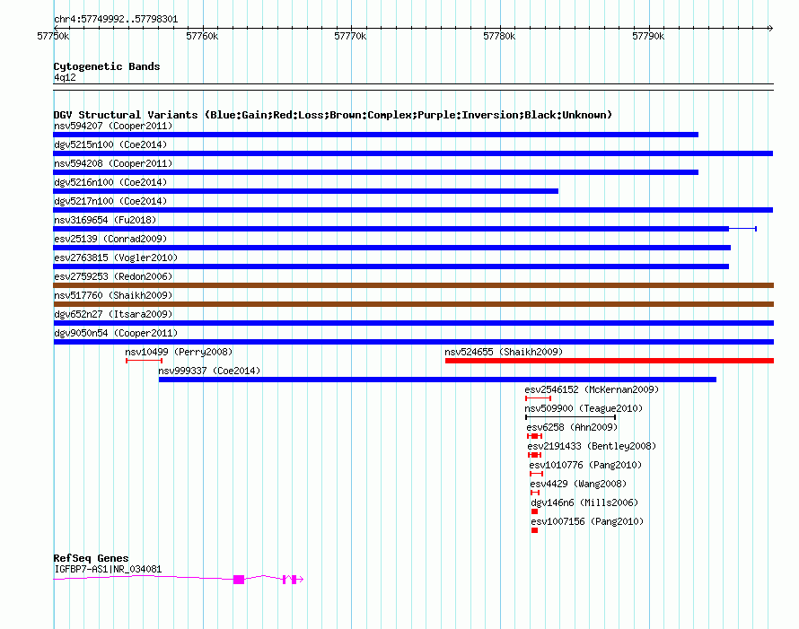The height and width of the screenshot is (629, 799).
Task: Click the esv2191433 (Bentley2008) label
Action: coord(592,446)
